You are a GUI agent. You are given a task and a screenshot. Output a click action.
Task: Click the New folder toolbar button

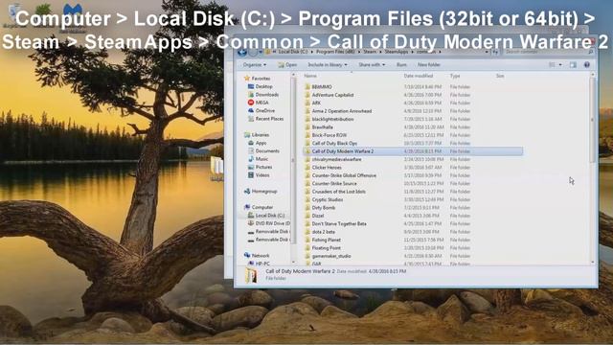[x=429, y=65]
